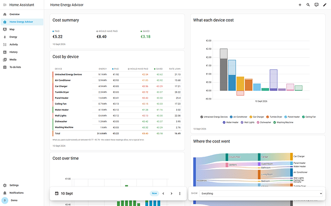This screenshot has height=206, width=331.
Task: Toggle Air Conditioner legend item
Action: pos(238,117)
